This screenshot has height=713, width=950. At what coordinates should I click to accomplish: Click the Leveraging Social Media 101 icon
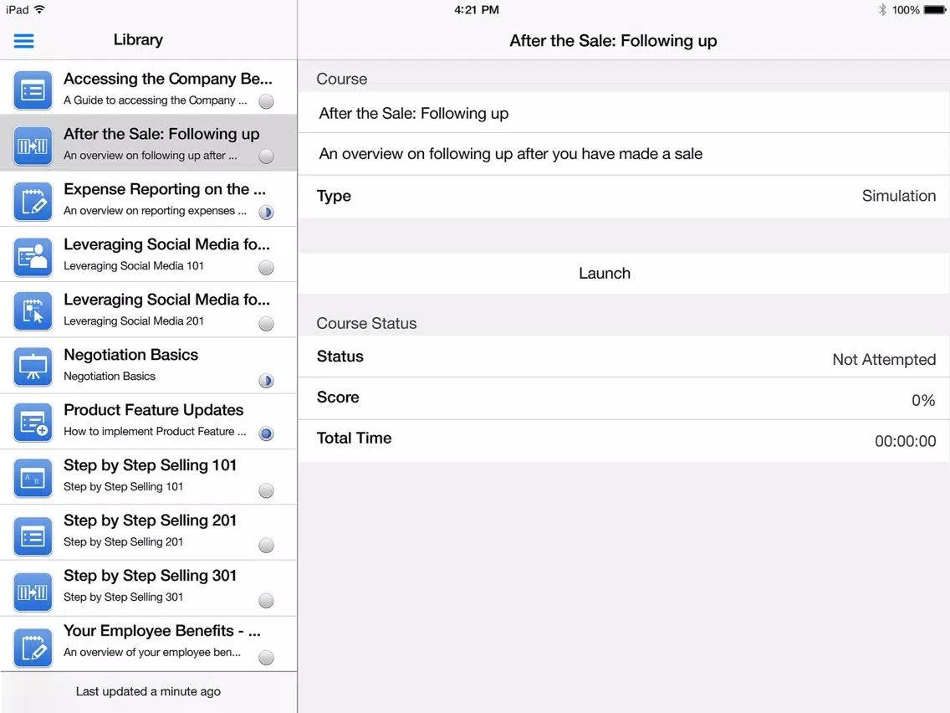click(x=33, y=256)
